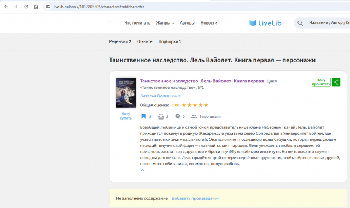Image resolution: width=350 pixels, height=208 pixels.
Task: Click the browser forward arrow
Action: (x=16, y=7)
